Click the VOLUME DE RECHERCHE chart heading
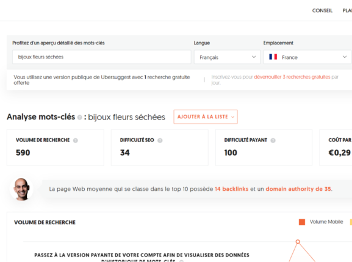This screenshot has height=262, width=352. coord(45,222)
